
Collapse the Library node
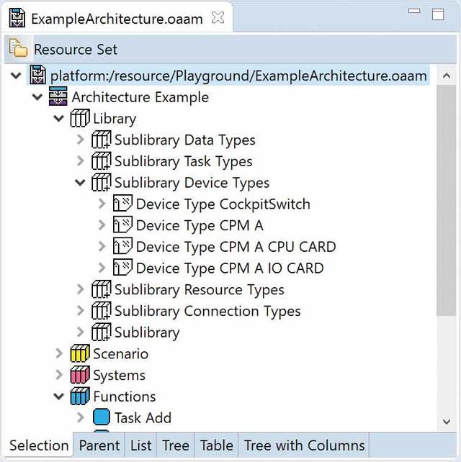(59, 119)
